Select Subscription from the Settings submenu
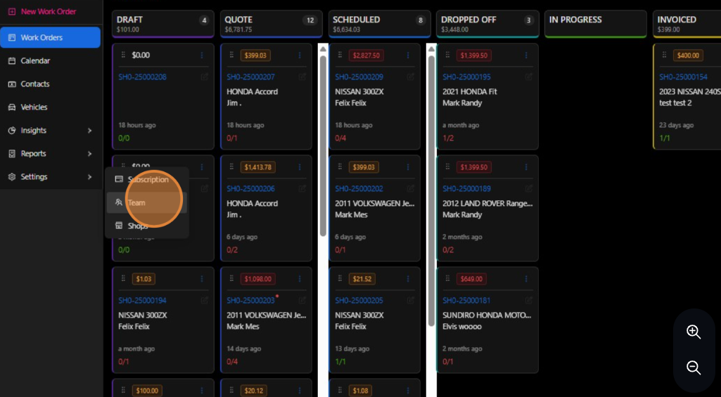The image size is (721, 397). pyautogui.click(x=147, y=180)
